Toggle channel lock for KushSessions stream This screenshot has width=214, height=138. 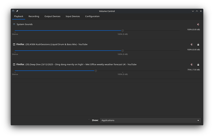pyautogui.click(x=198, y=45)
